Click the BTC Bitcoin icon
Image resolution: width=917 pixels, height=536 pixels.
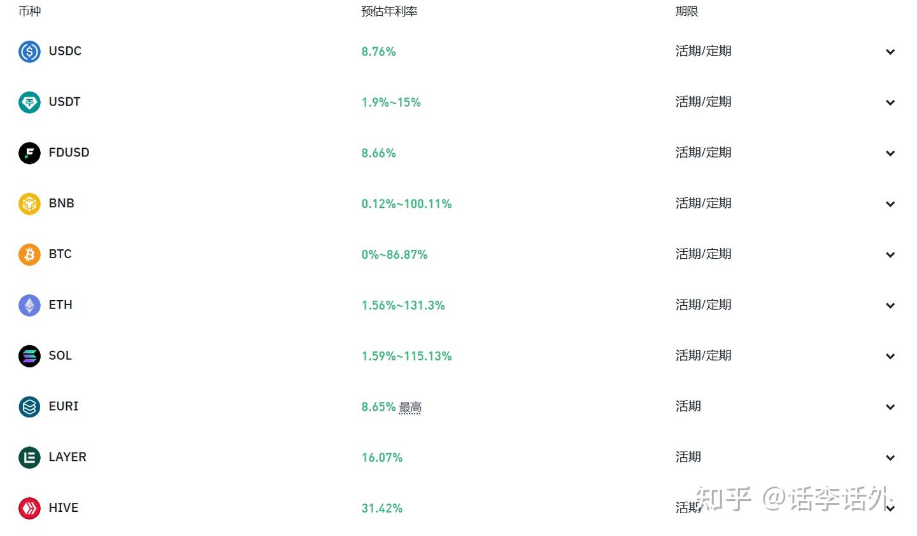[x=29, y=254]
